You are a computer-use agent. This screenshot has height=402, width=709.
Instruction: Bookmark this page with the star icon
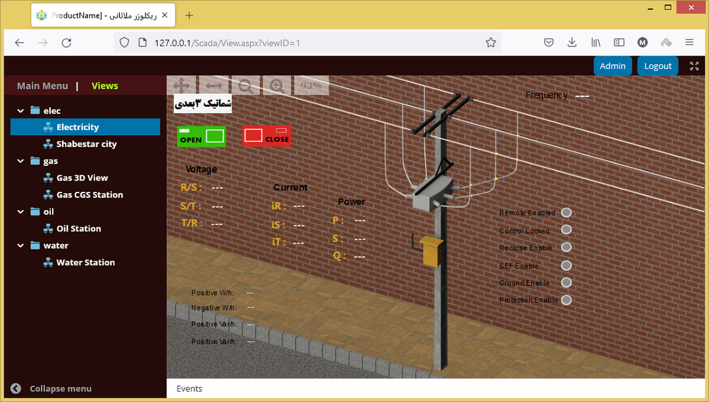click(490, 43)
